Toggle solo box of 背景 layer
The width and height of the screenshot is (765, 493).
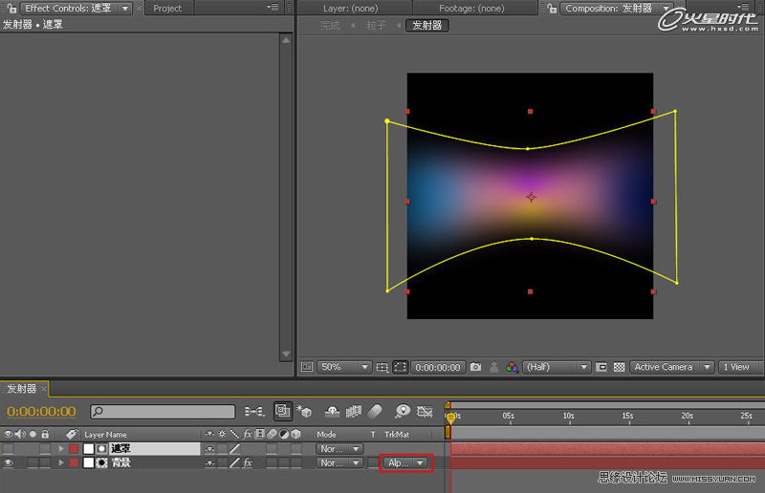click(x=33, y=462)
